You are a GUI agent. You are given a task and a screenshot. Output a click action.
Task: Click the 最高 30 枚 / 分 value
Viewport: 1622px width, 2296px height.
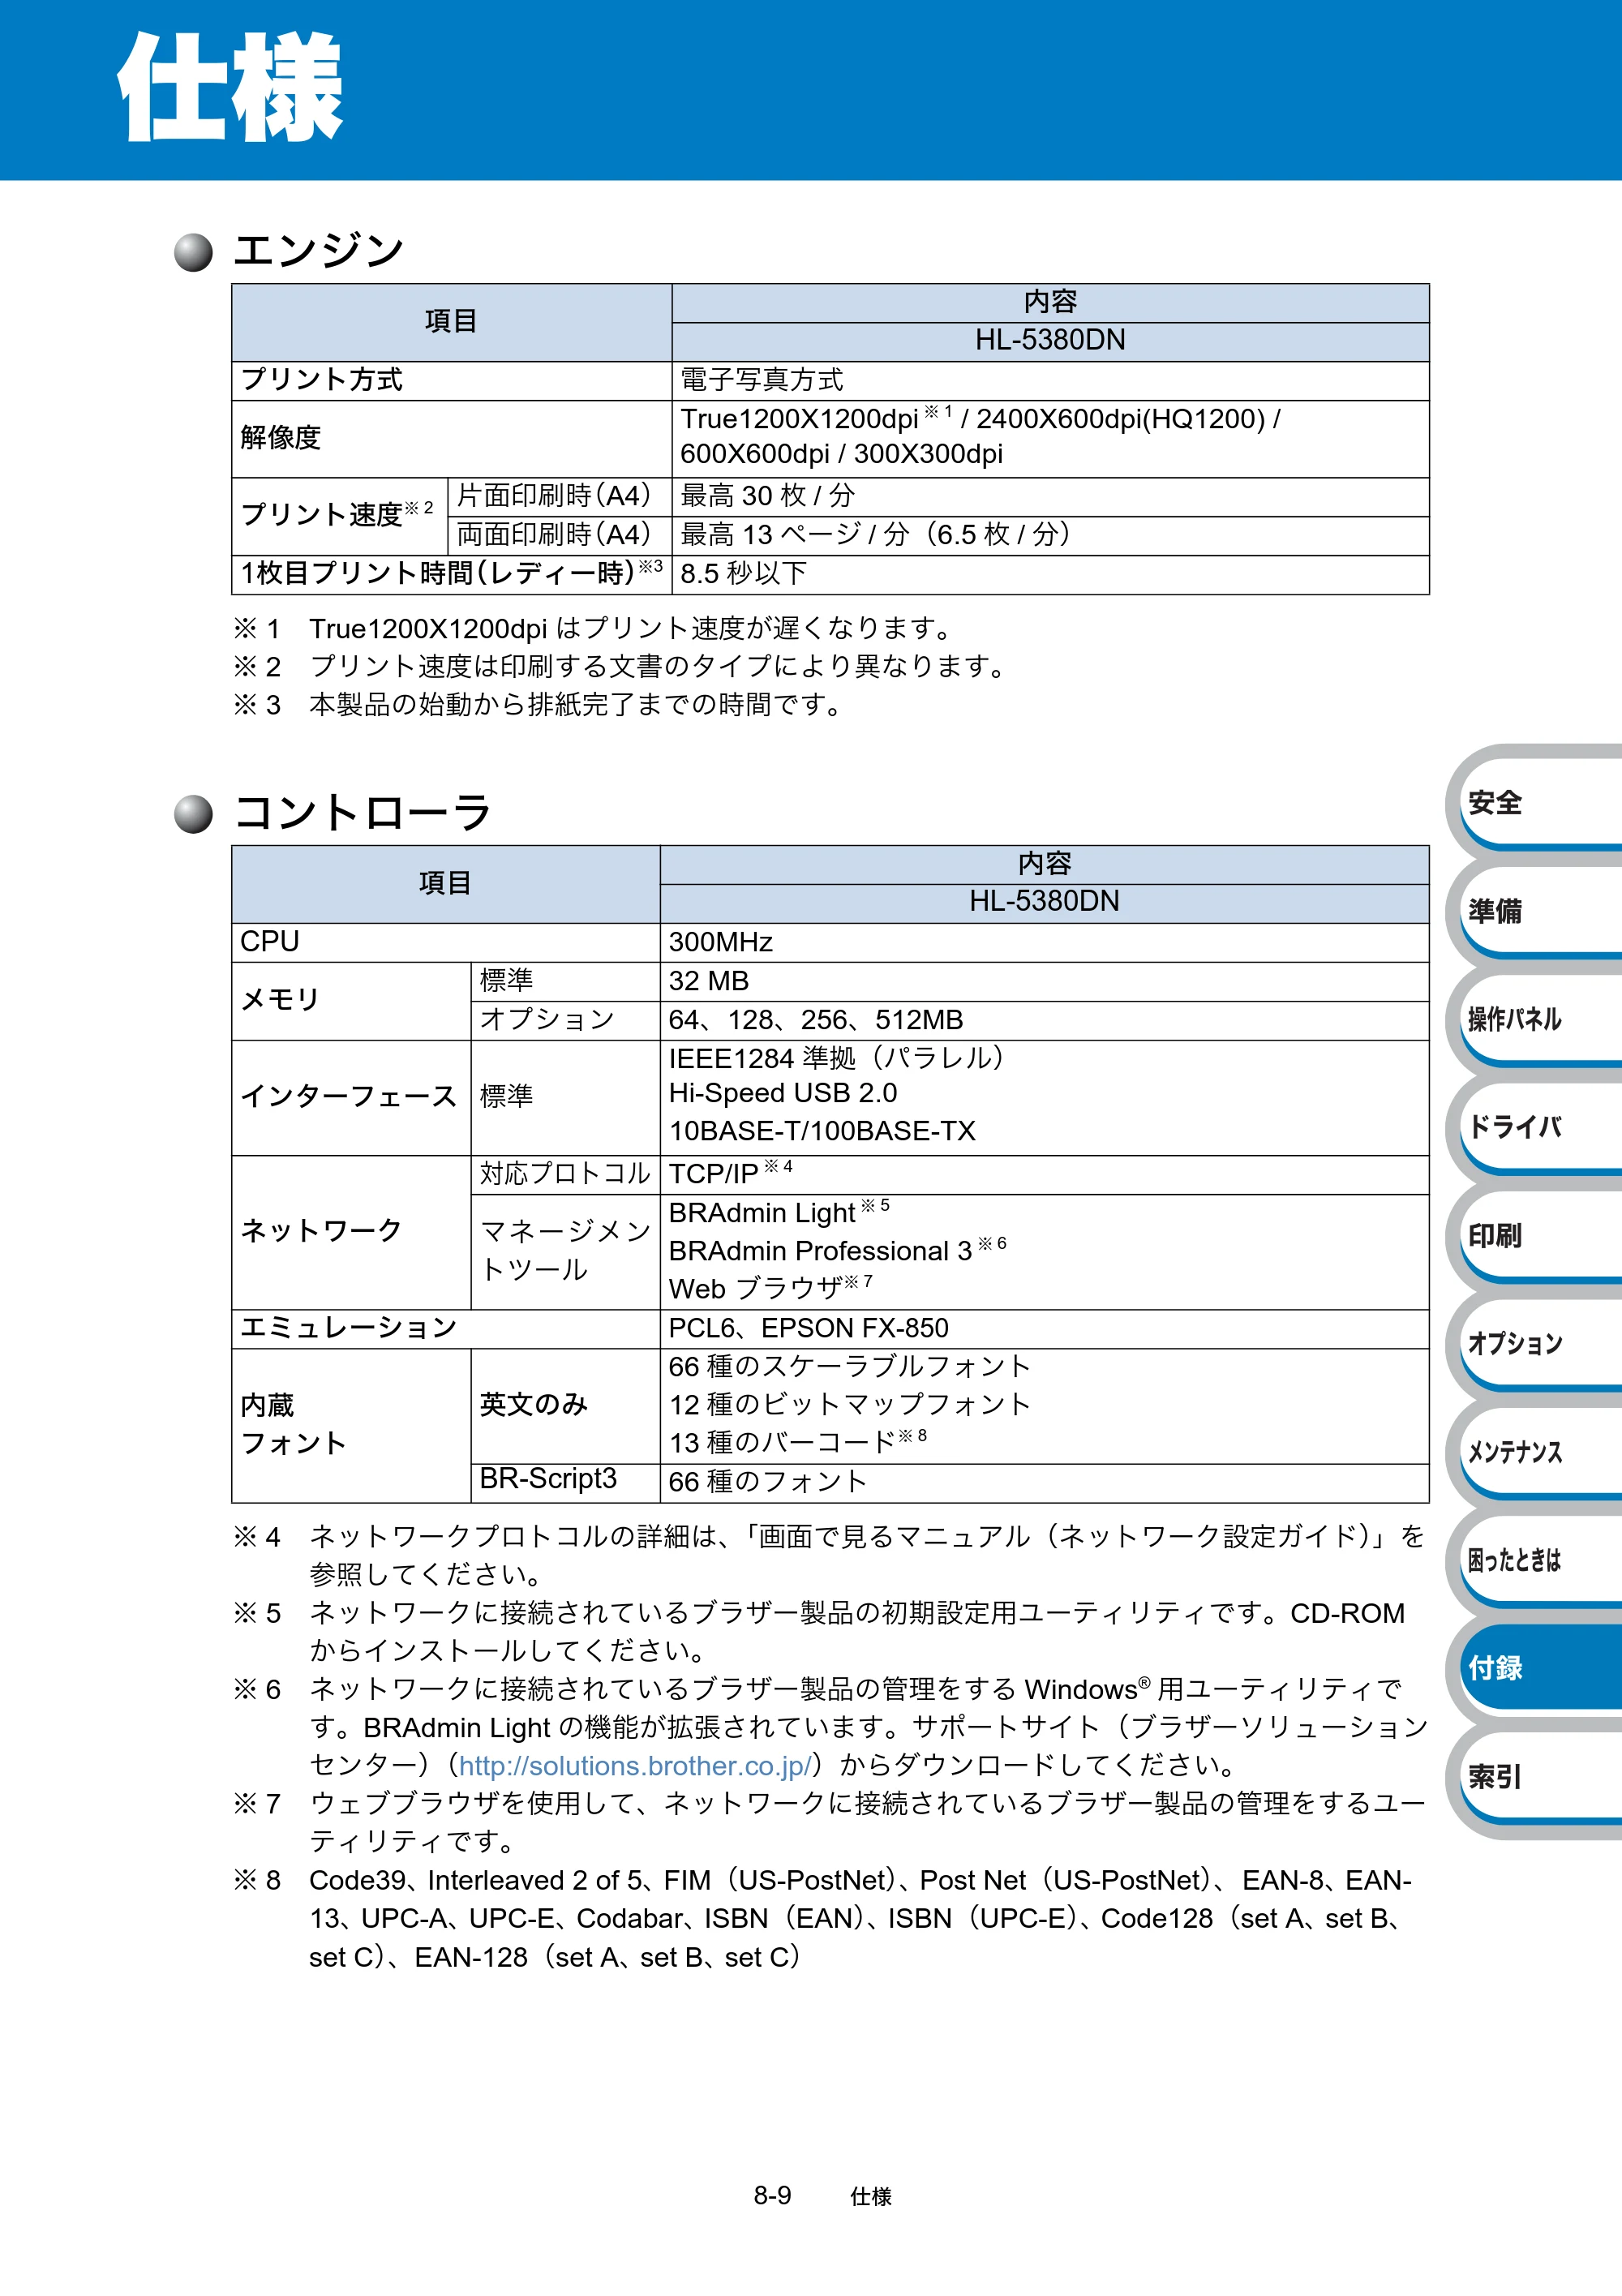tap(767, 496)
